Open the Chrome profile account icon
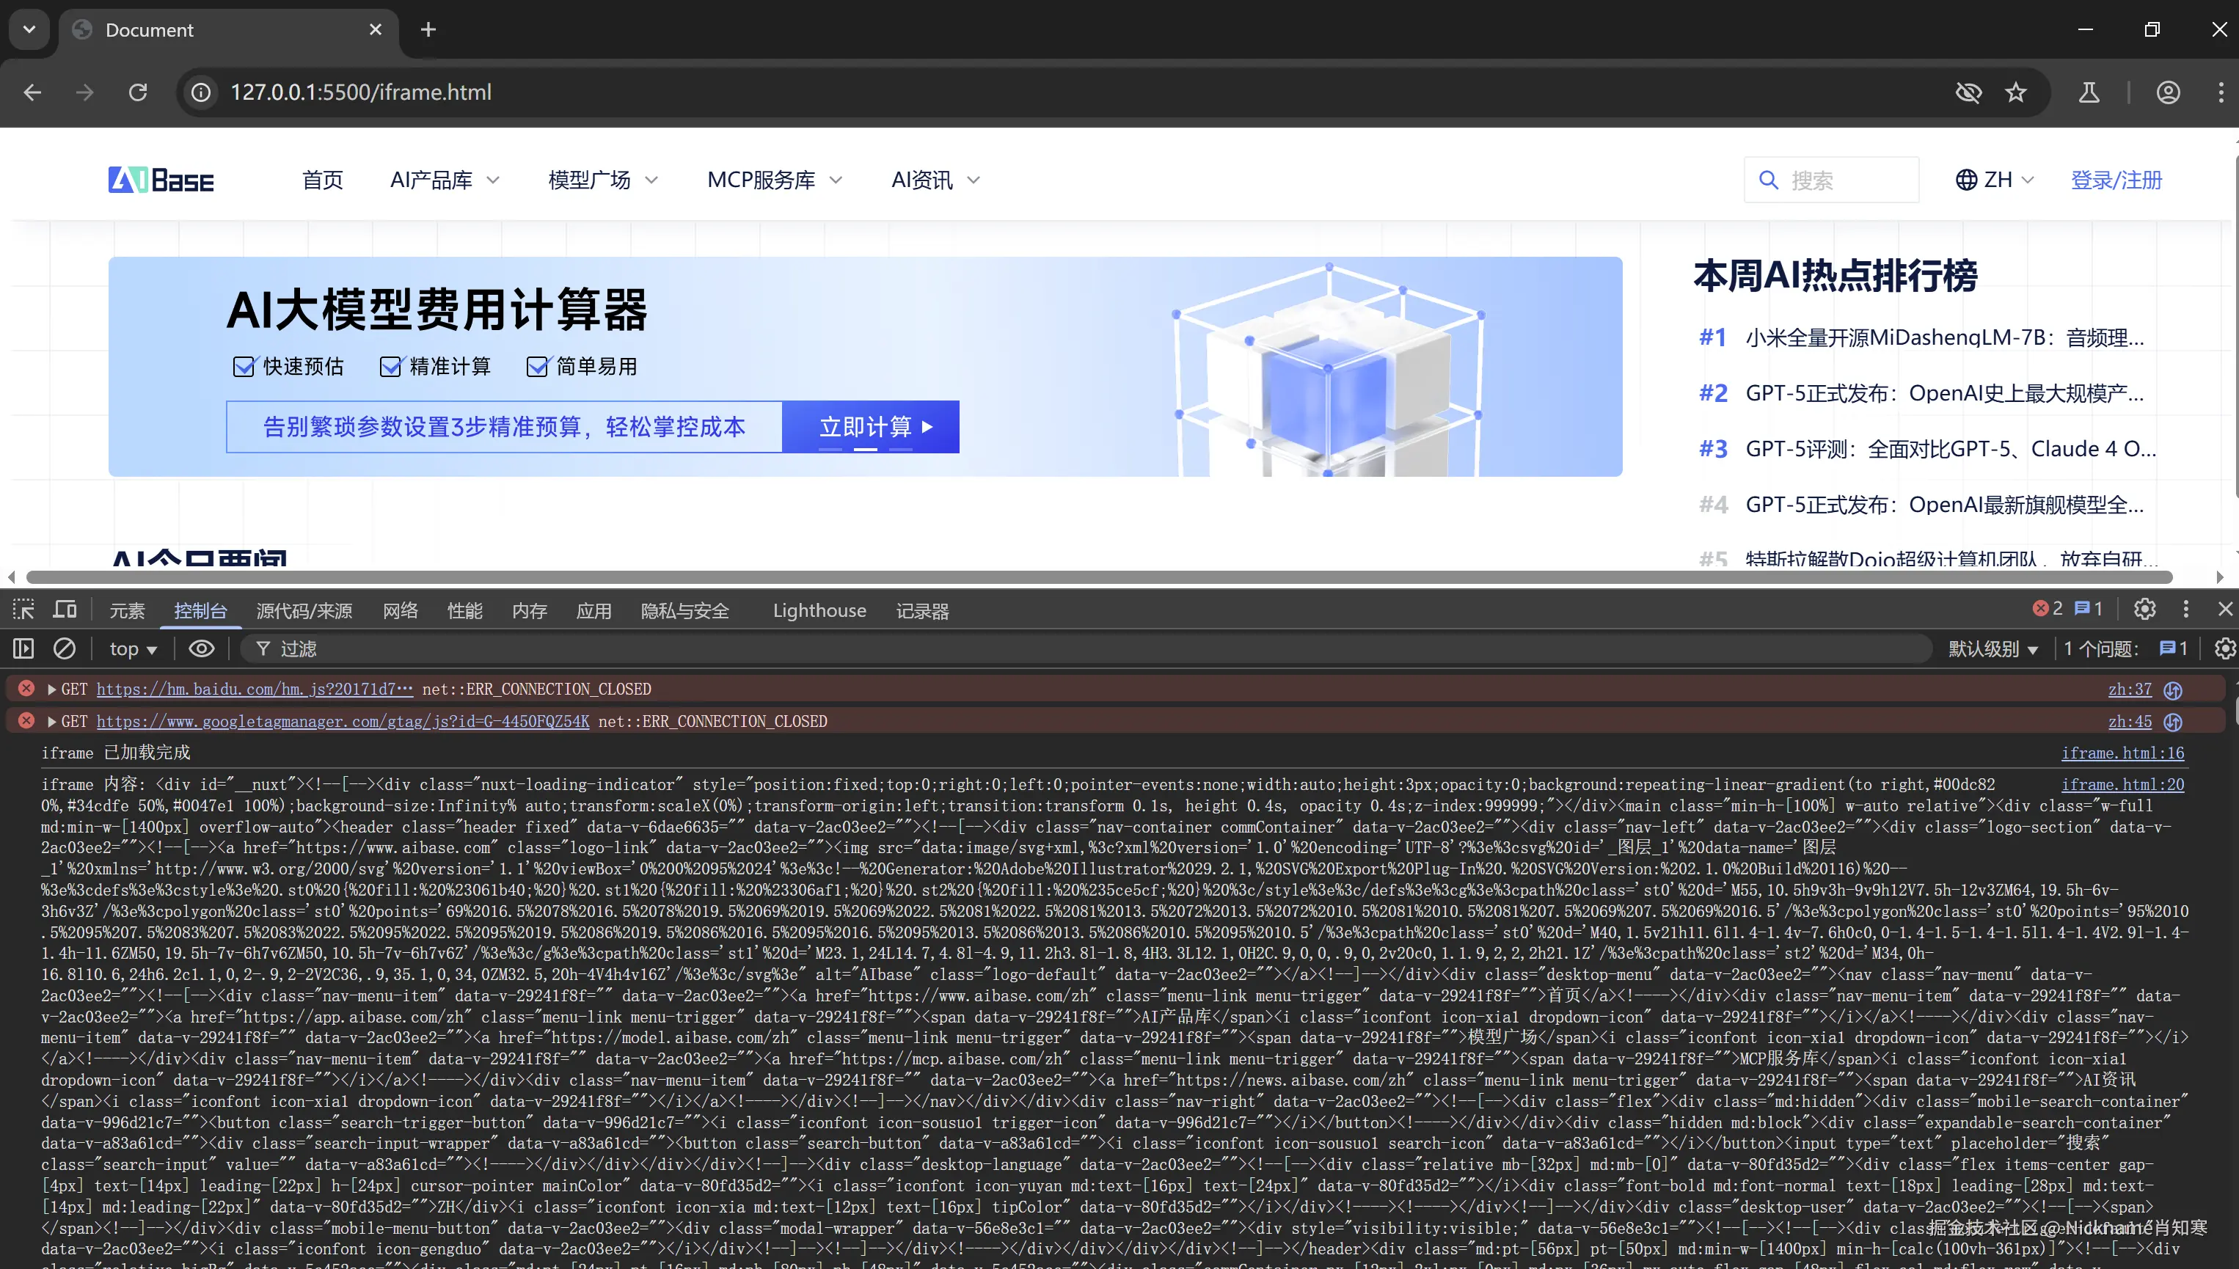 [x=2169, y=92]
